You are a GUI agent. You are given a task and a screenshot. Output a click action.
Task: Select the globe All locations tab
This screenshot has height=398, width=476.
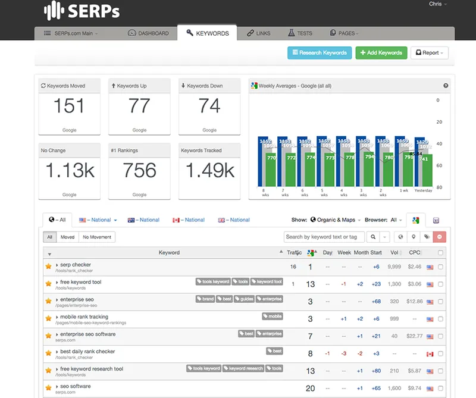pyautogui.click(x=57, y=220)
